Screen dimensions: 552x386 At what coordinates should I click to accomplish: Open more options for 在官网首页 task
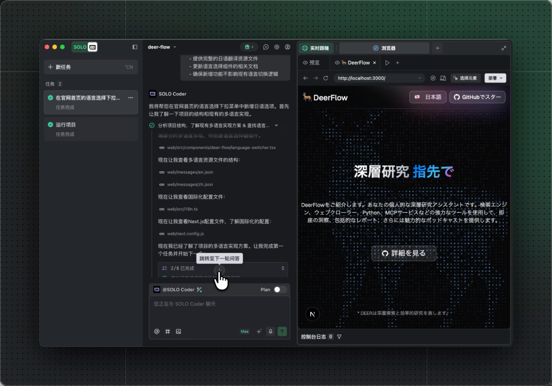coord(131,97)
